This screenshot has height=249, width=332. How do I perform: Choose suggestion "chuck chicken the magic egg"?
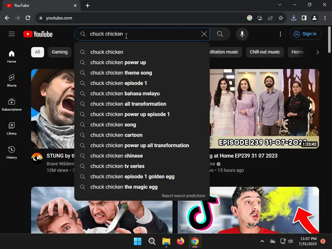[x=142, y=187]
